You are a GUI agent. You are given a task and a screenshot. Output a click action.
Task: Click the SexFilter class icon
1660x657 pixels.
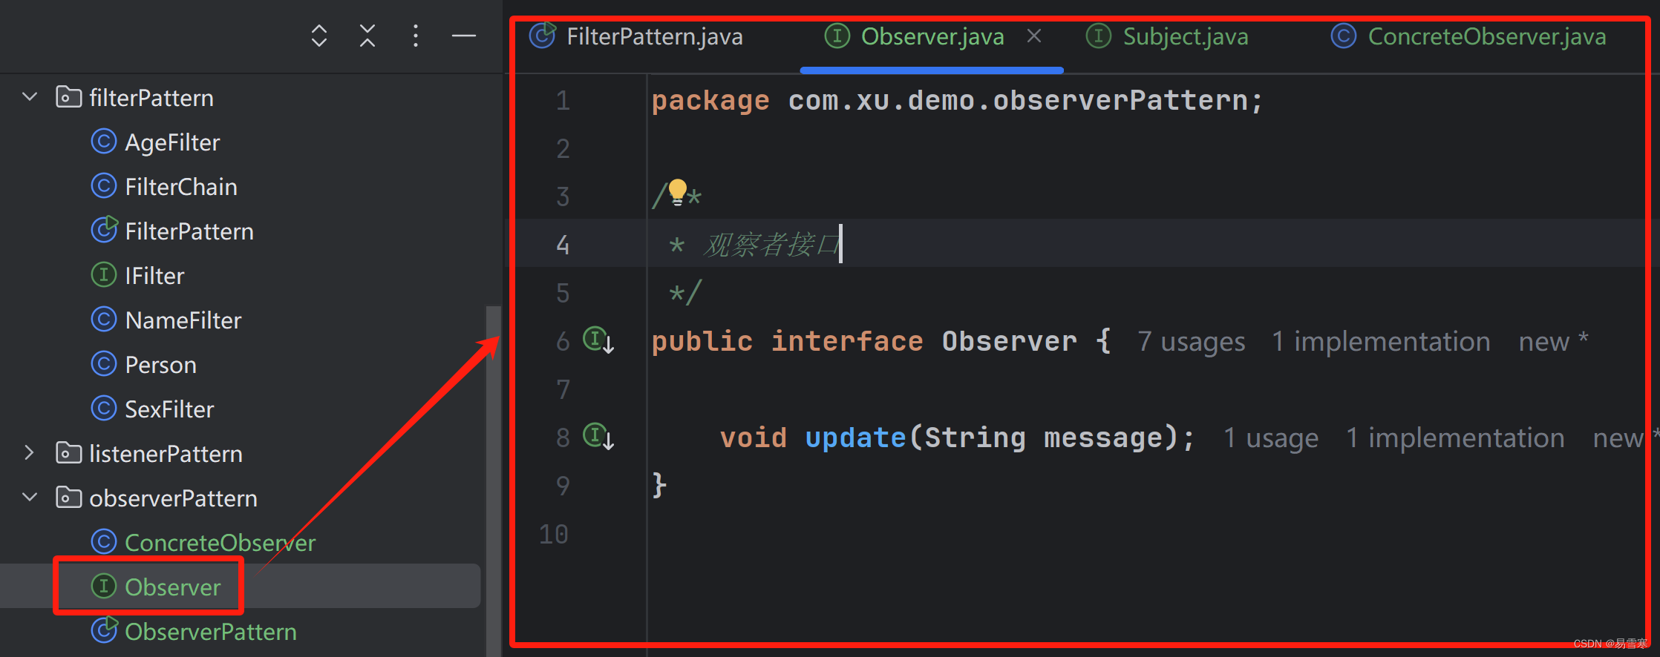[x=104, y=409]
